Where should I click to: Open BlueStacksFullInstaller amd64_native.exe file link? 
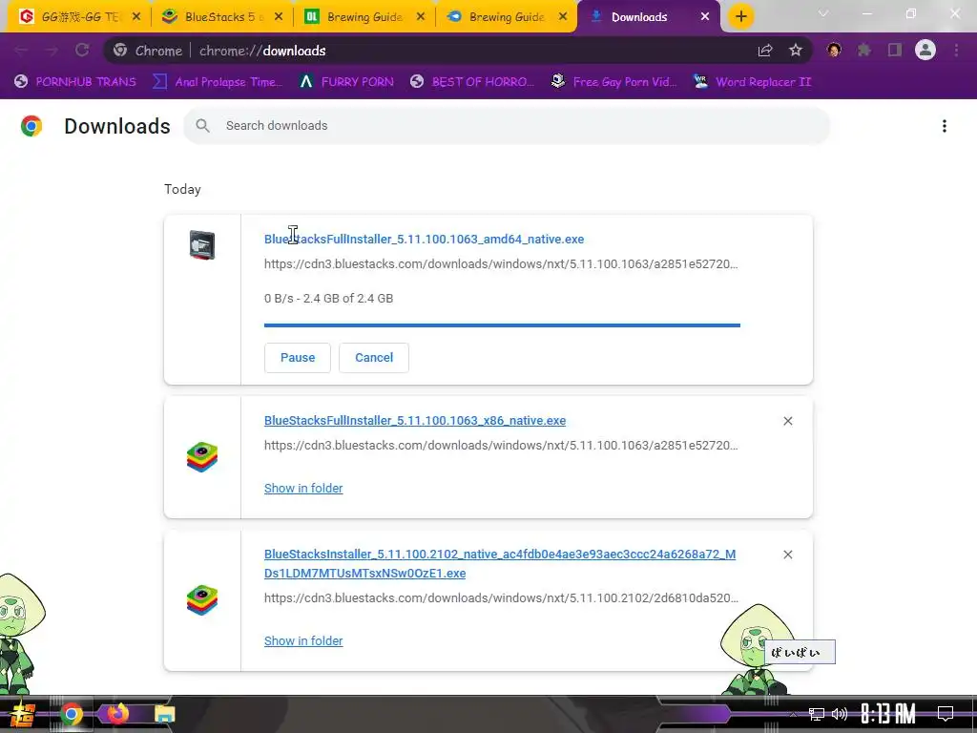[x=424, y=240]
